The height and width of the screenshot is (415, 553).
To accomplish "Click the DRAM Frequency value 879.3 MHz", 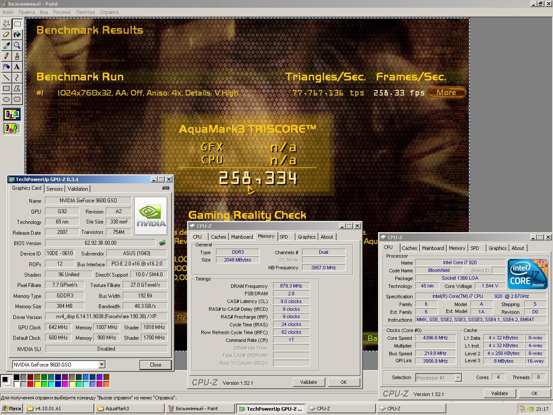I will [x=291, y=286].
